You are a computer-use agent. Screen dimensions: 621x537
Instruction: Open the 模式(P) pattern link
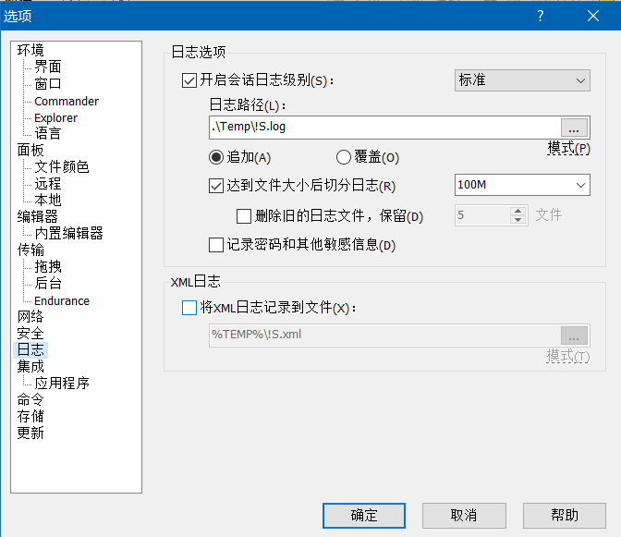pos(568,149)
